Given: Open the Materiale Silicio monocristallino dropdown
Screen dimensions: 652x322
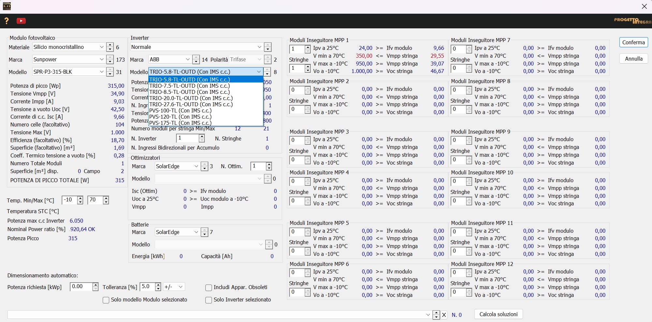Looking at the screenshot, I should coord(69,47).
